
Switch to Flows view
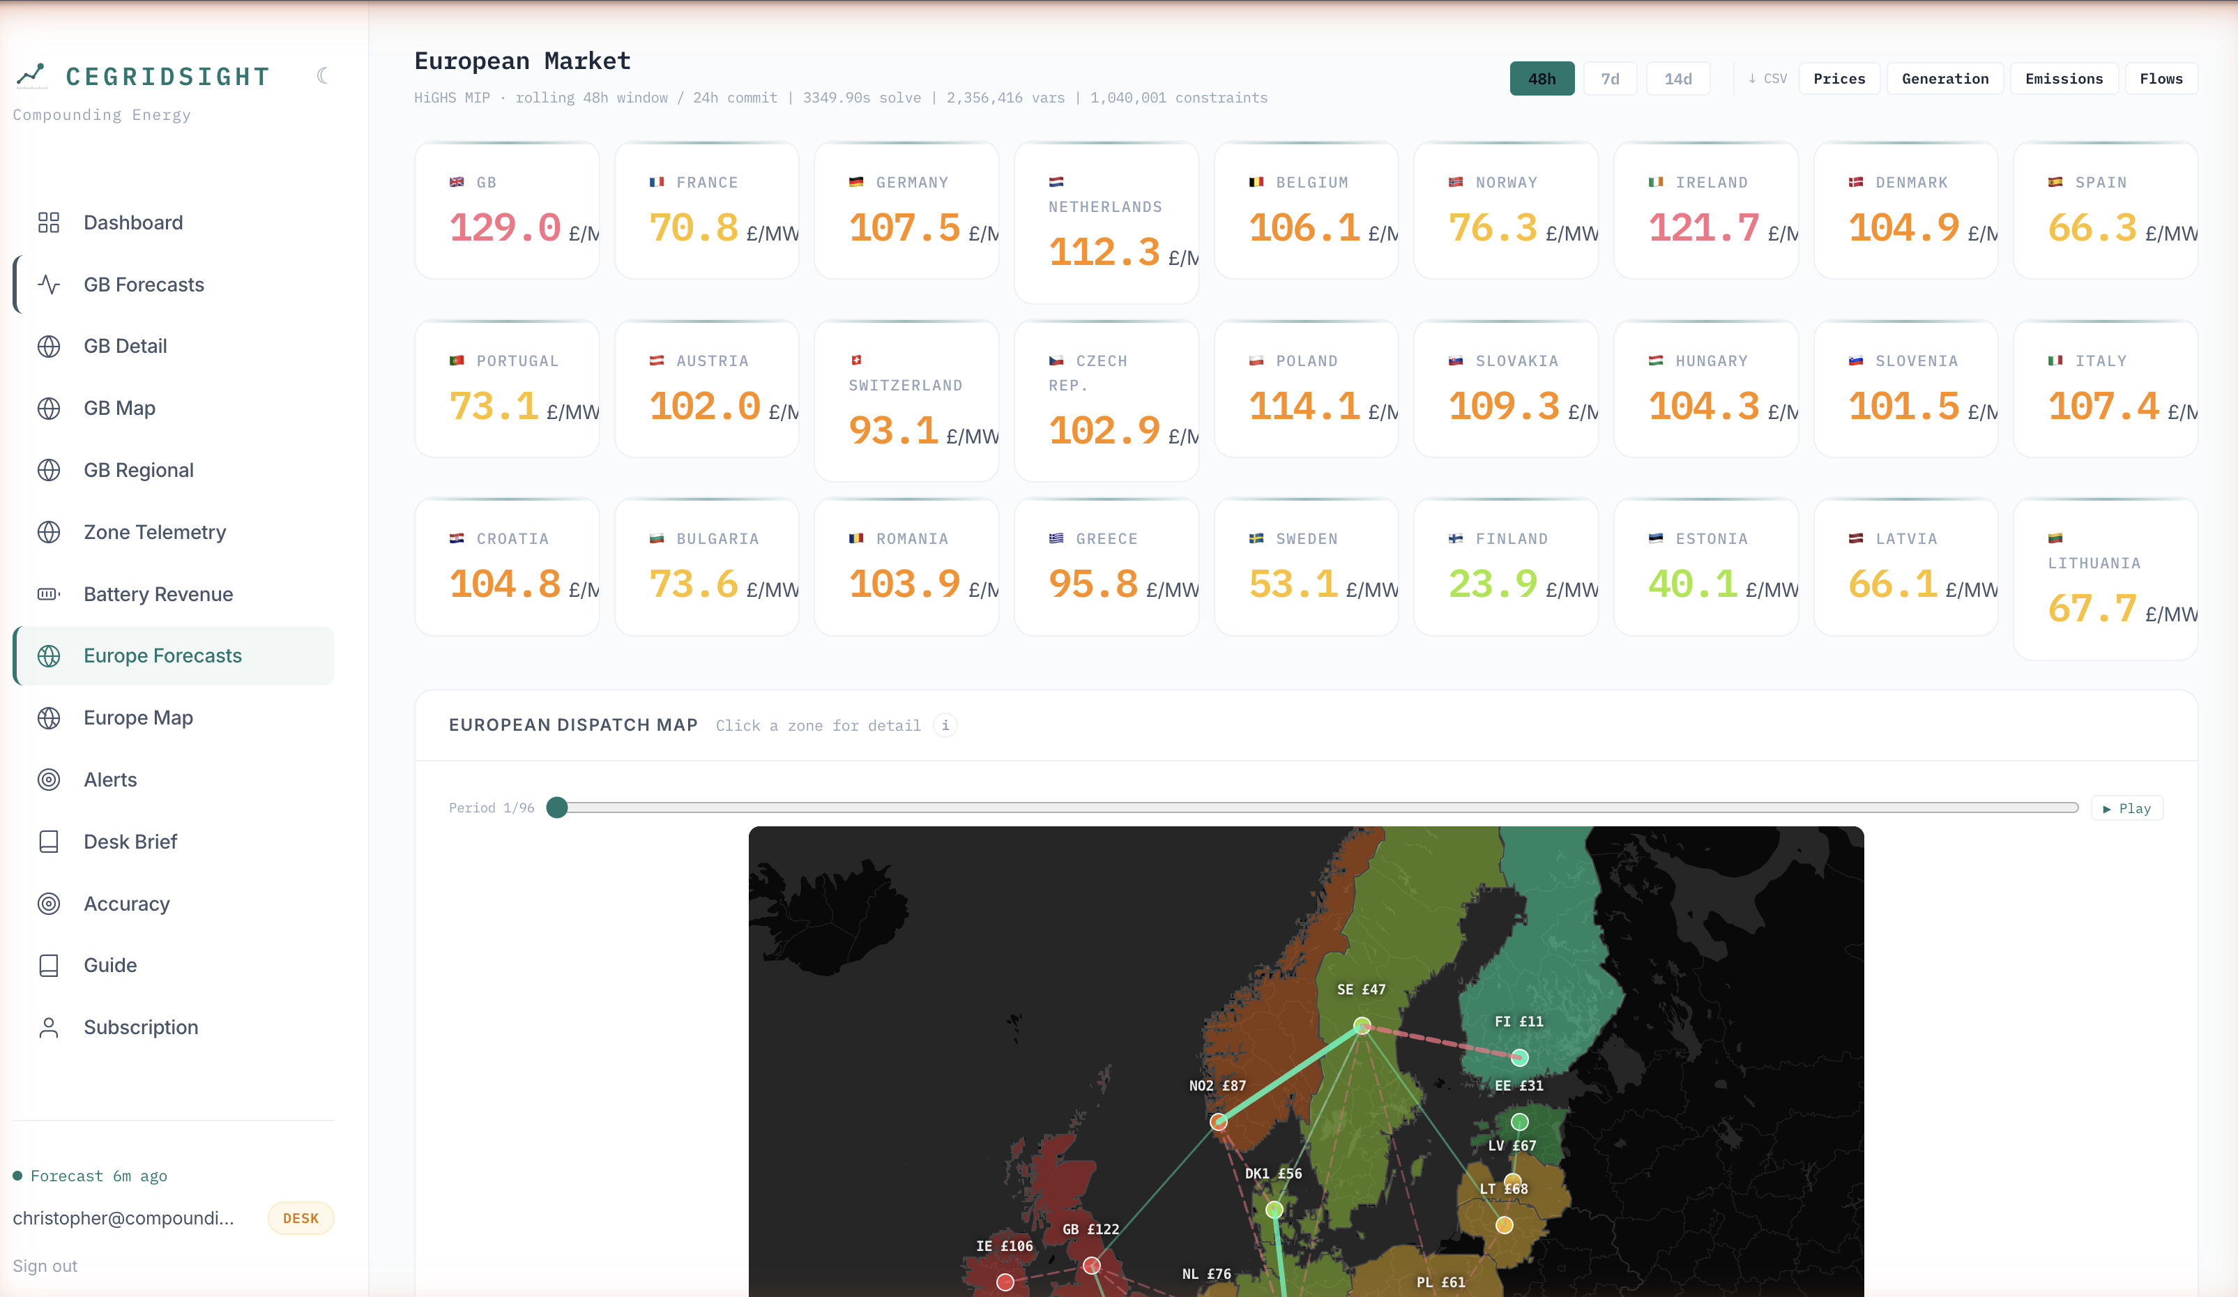[2161, 79]
